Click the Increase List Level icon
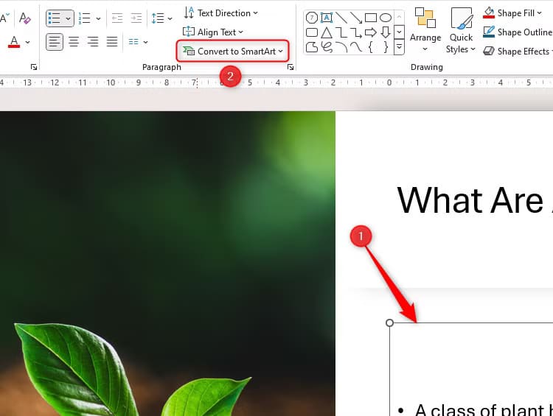Image resolution: width=553 pixels, height=416 pixels. (136, 18)
